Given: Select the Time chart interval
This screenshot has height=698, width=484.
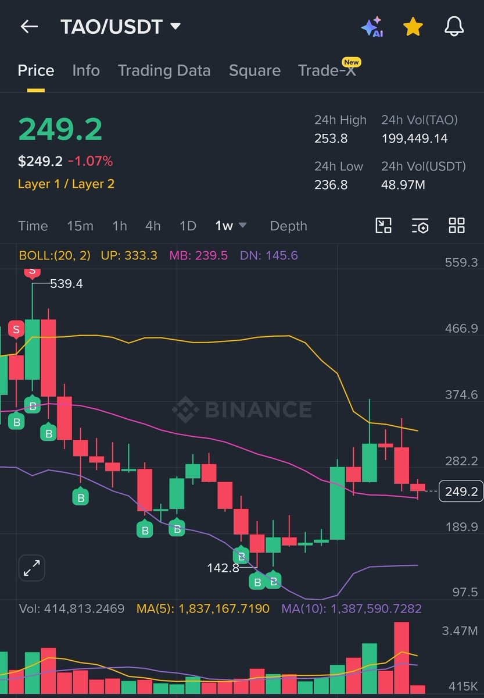Looking at the screenshot, I should coord(33,226).
